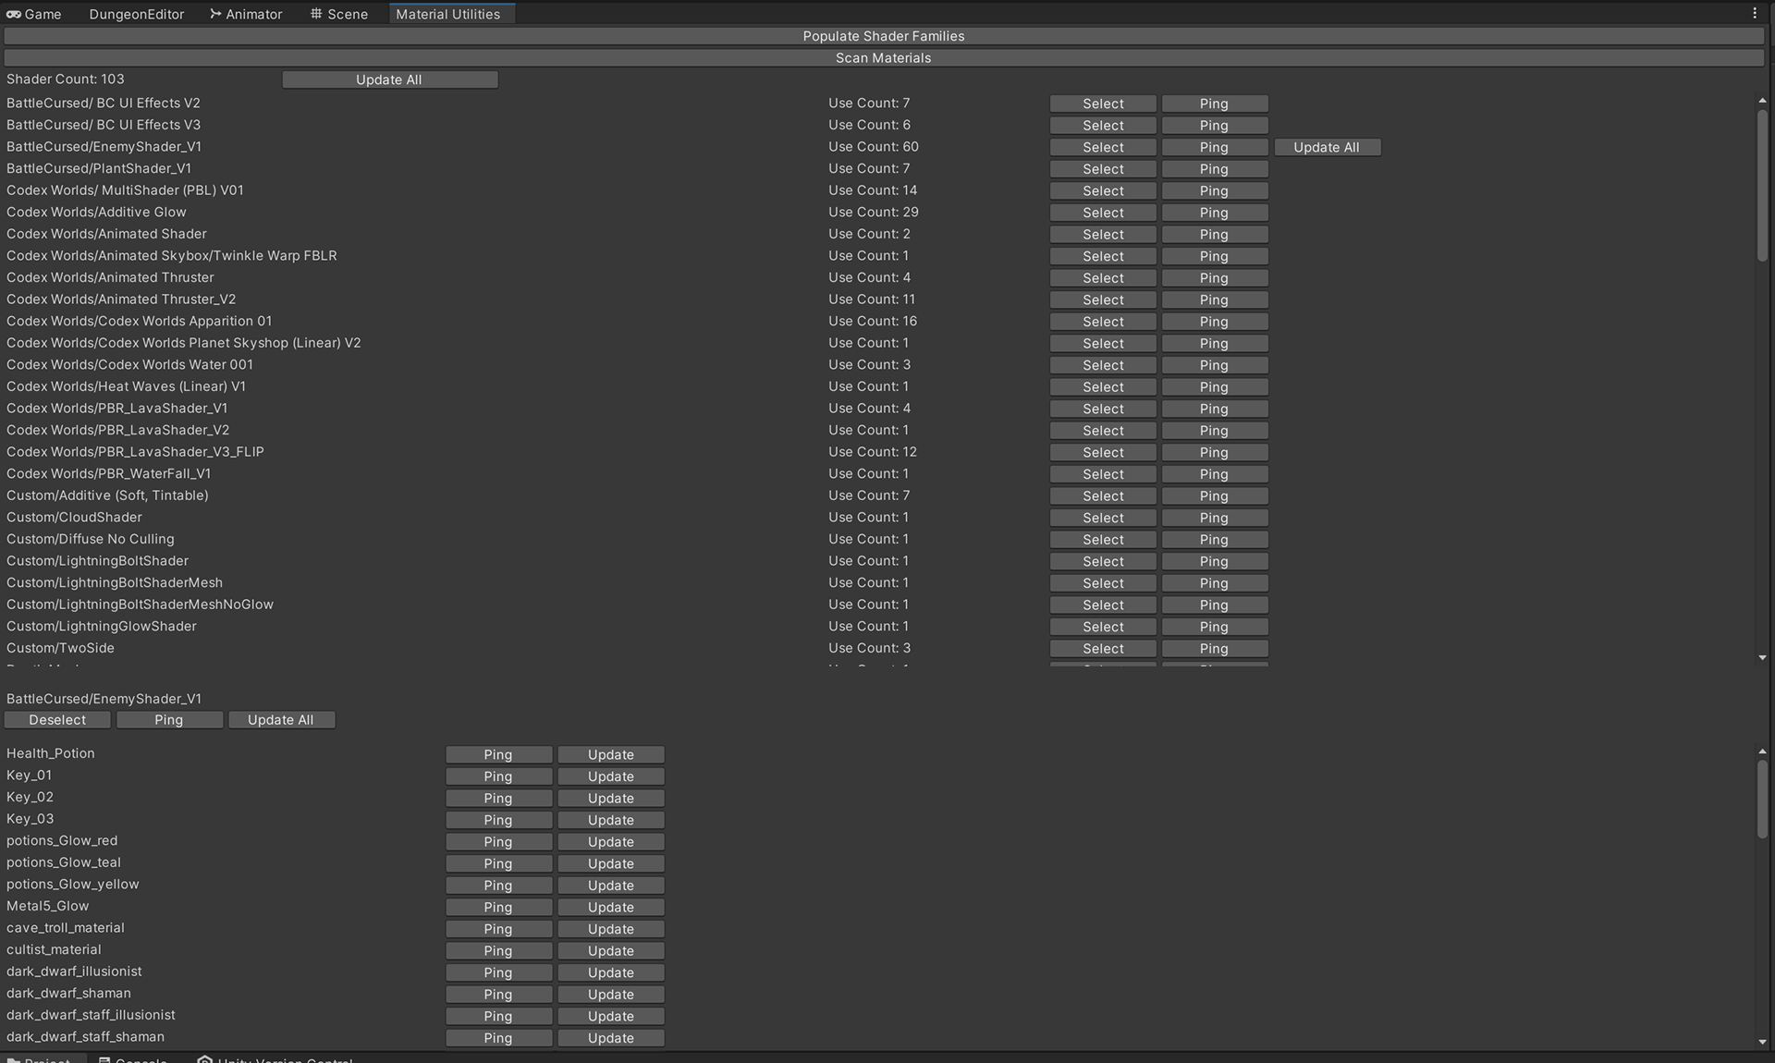Click the Scan Materials button
This screenshot has height=1063, width=1775.
click(x=884, y=57)
